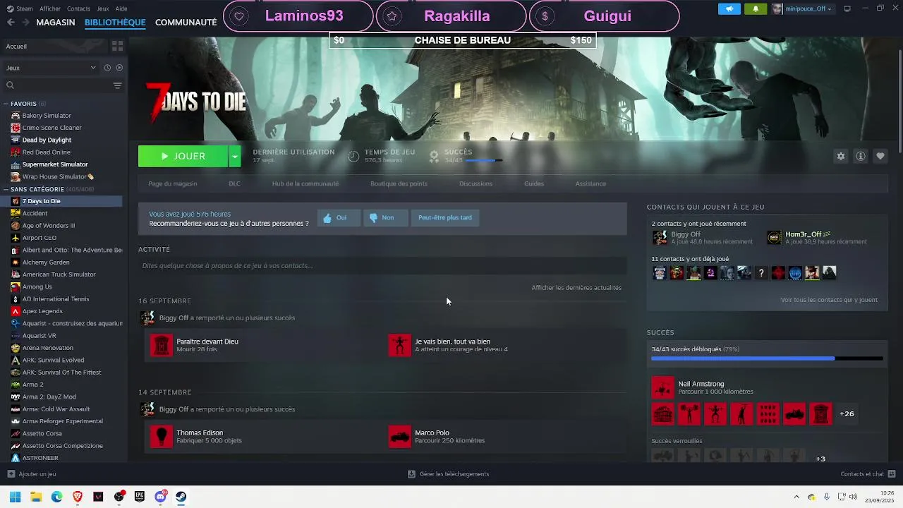Click the ready-to-play filter icon
Screen dimensions: 903x508
[x=119, y=68]
